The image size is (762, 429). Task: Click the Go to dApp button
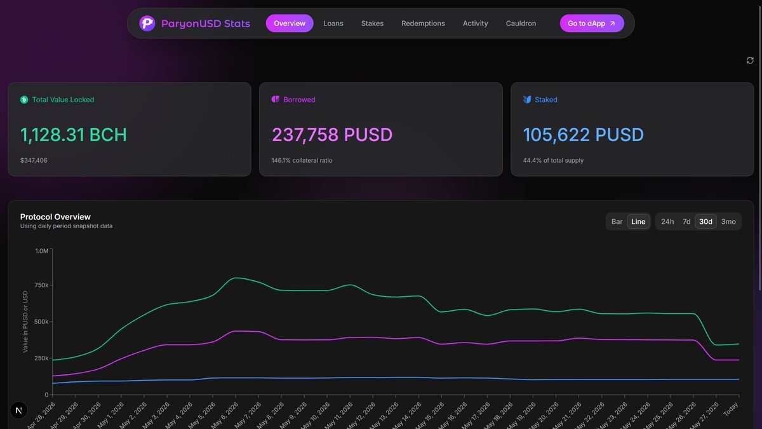pyautogui.click(x=592, y=24)
